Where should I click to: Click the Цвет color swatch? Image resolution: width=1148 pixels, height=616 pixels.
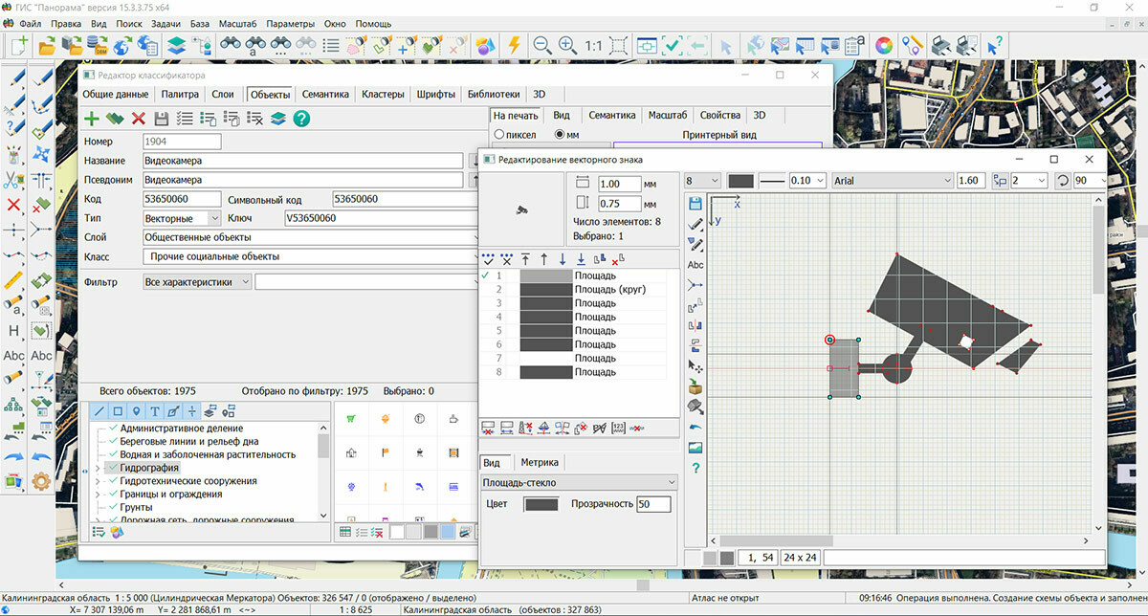(x=541, y=504)
